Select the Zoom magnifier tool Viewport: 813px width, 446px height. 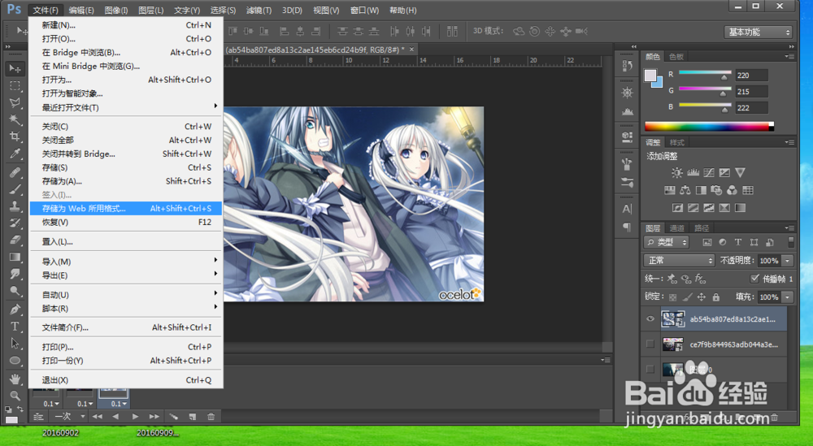click(15, 396)
